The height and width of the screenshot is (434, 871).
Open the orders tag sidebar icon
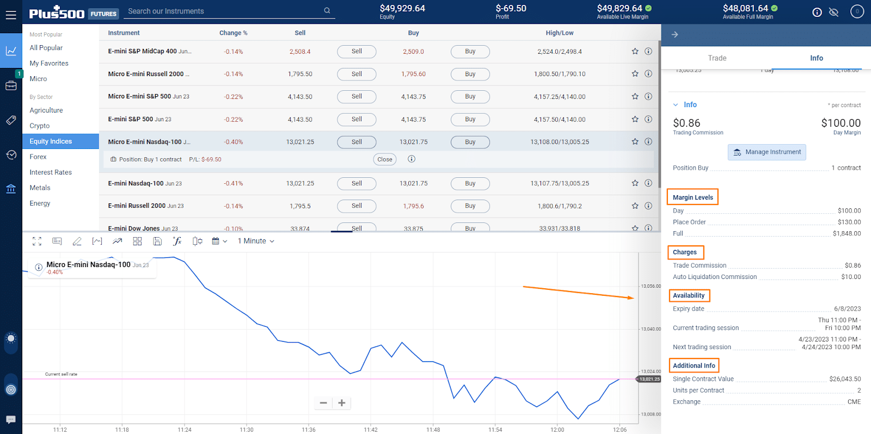coord(11,120)
